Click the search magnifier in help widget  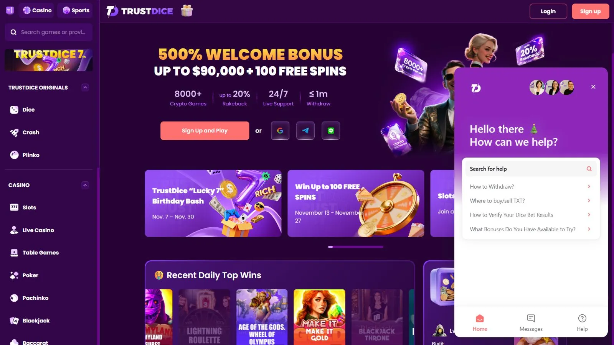coord(589,169)
